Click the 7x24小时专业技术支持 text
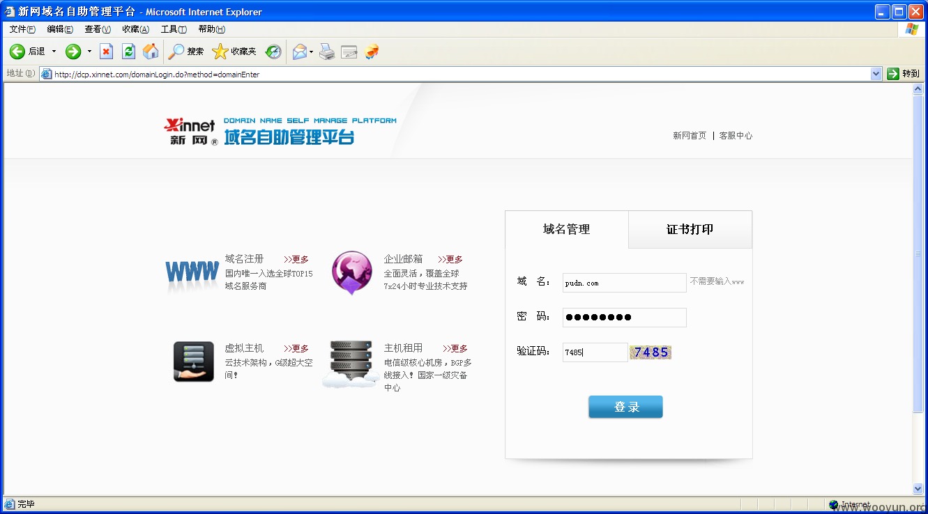Screen dimensions: 928x514 (425, 286)
